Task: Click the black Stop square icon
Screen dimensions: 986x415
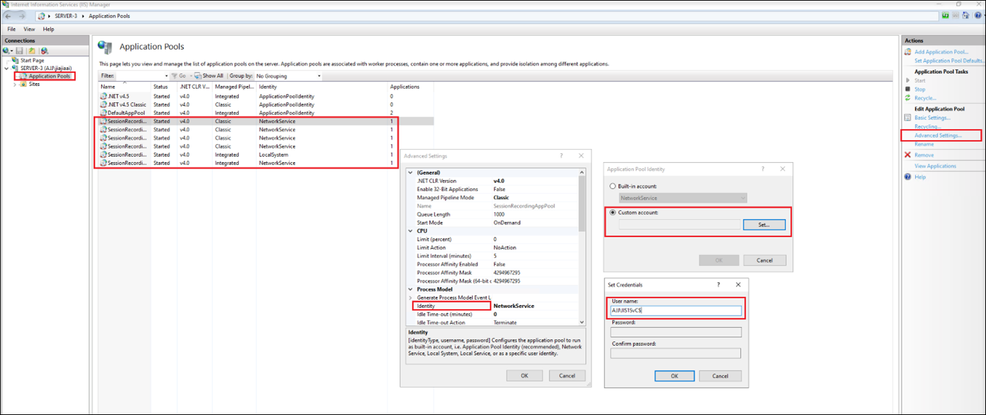Action: click(908, 89)
